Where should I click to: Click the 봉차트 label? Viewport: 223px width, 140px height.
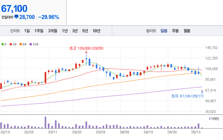[151, 31]
